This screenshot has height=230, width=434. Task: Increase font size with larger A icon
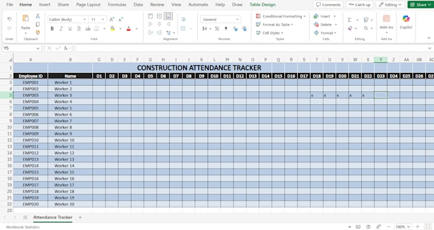112,19
